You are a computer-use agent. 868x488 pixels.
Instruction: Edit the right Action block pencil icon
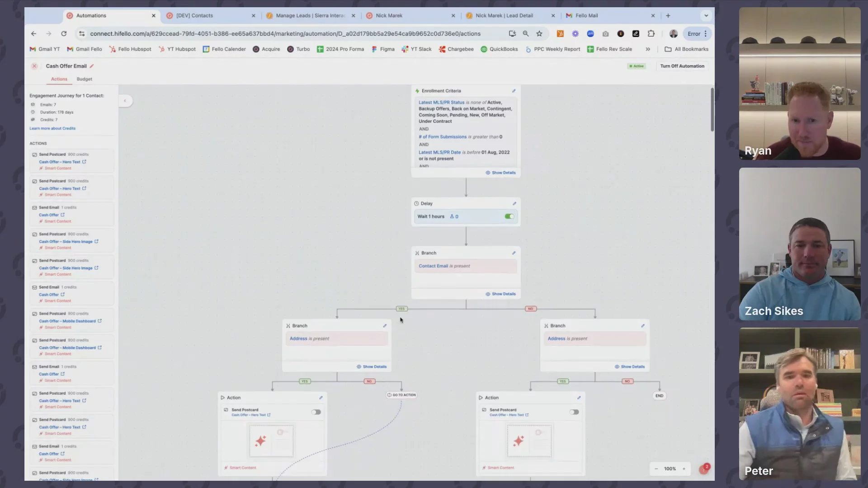click(579, 398)
